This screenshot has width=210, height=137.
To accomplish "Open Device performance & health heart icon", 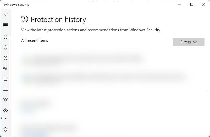I will [x=5, y=100].
